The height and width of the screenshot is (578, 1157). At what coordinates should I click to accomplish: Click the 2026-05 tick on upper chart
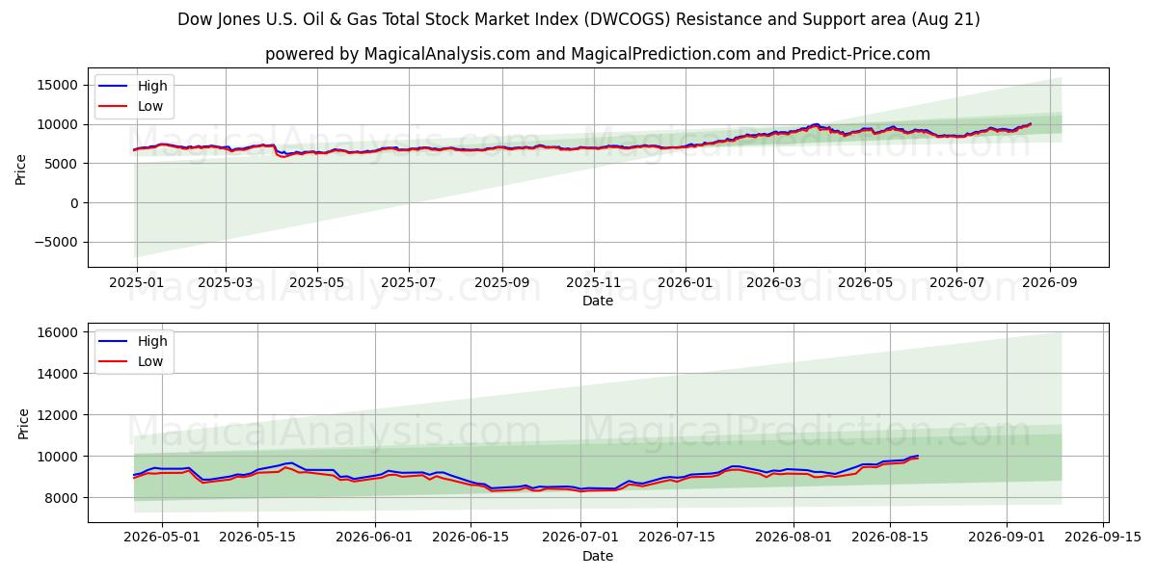point(865,282)
